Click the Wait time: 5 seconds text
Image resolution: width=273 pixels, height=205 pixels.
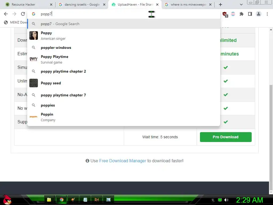[x=160, y=137]
